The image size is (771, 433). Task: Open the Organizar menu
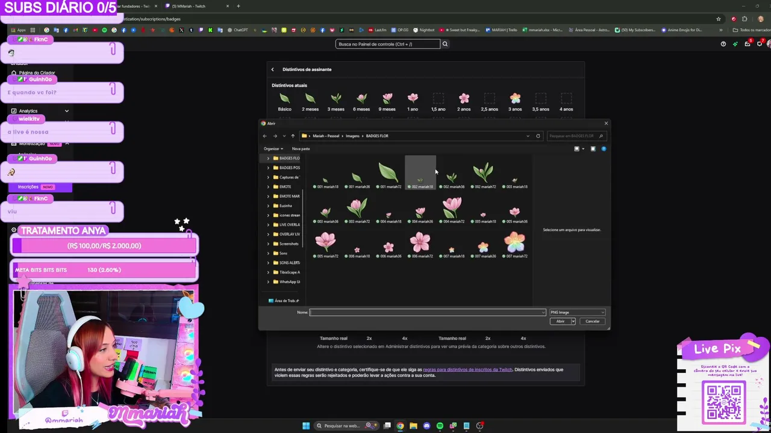click(273, 149)
